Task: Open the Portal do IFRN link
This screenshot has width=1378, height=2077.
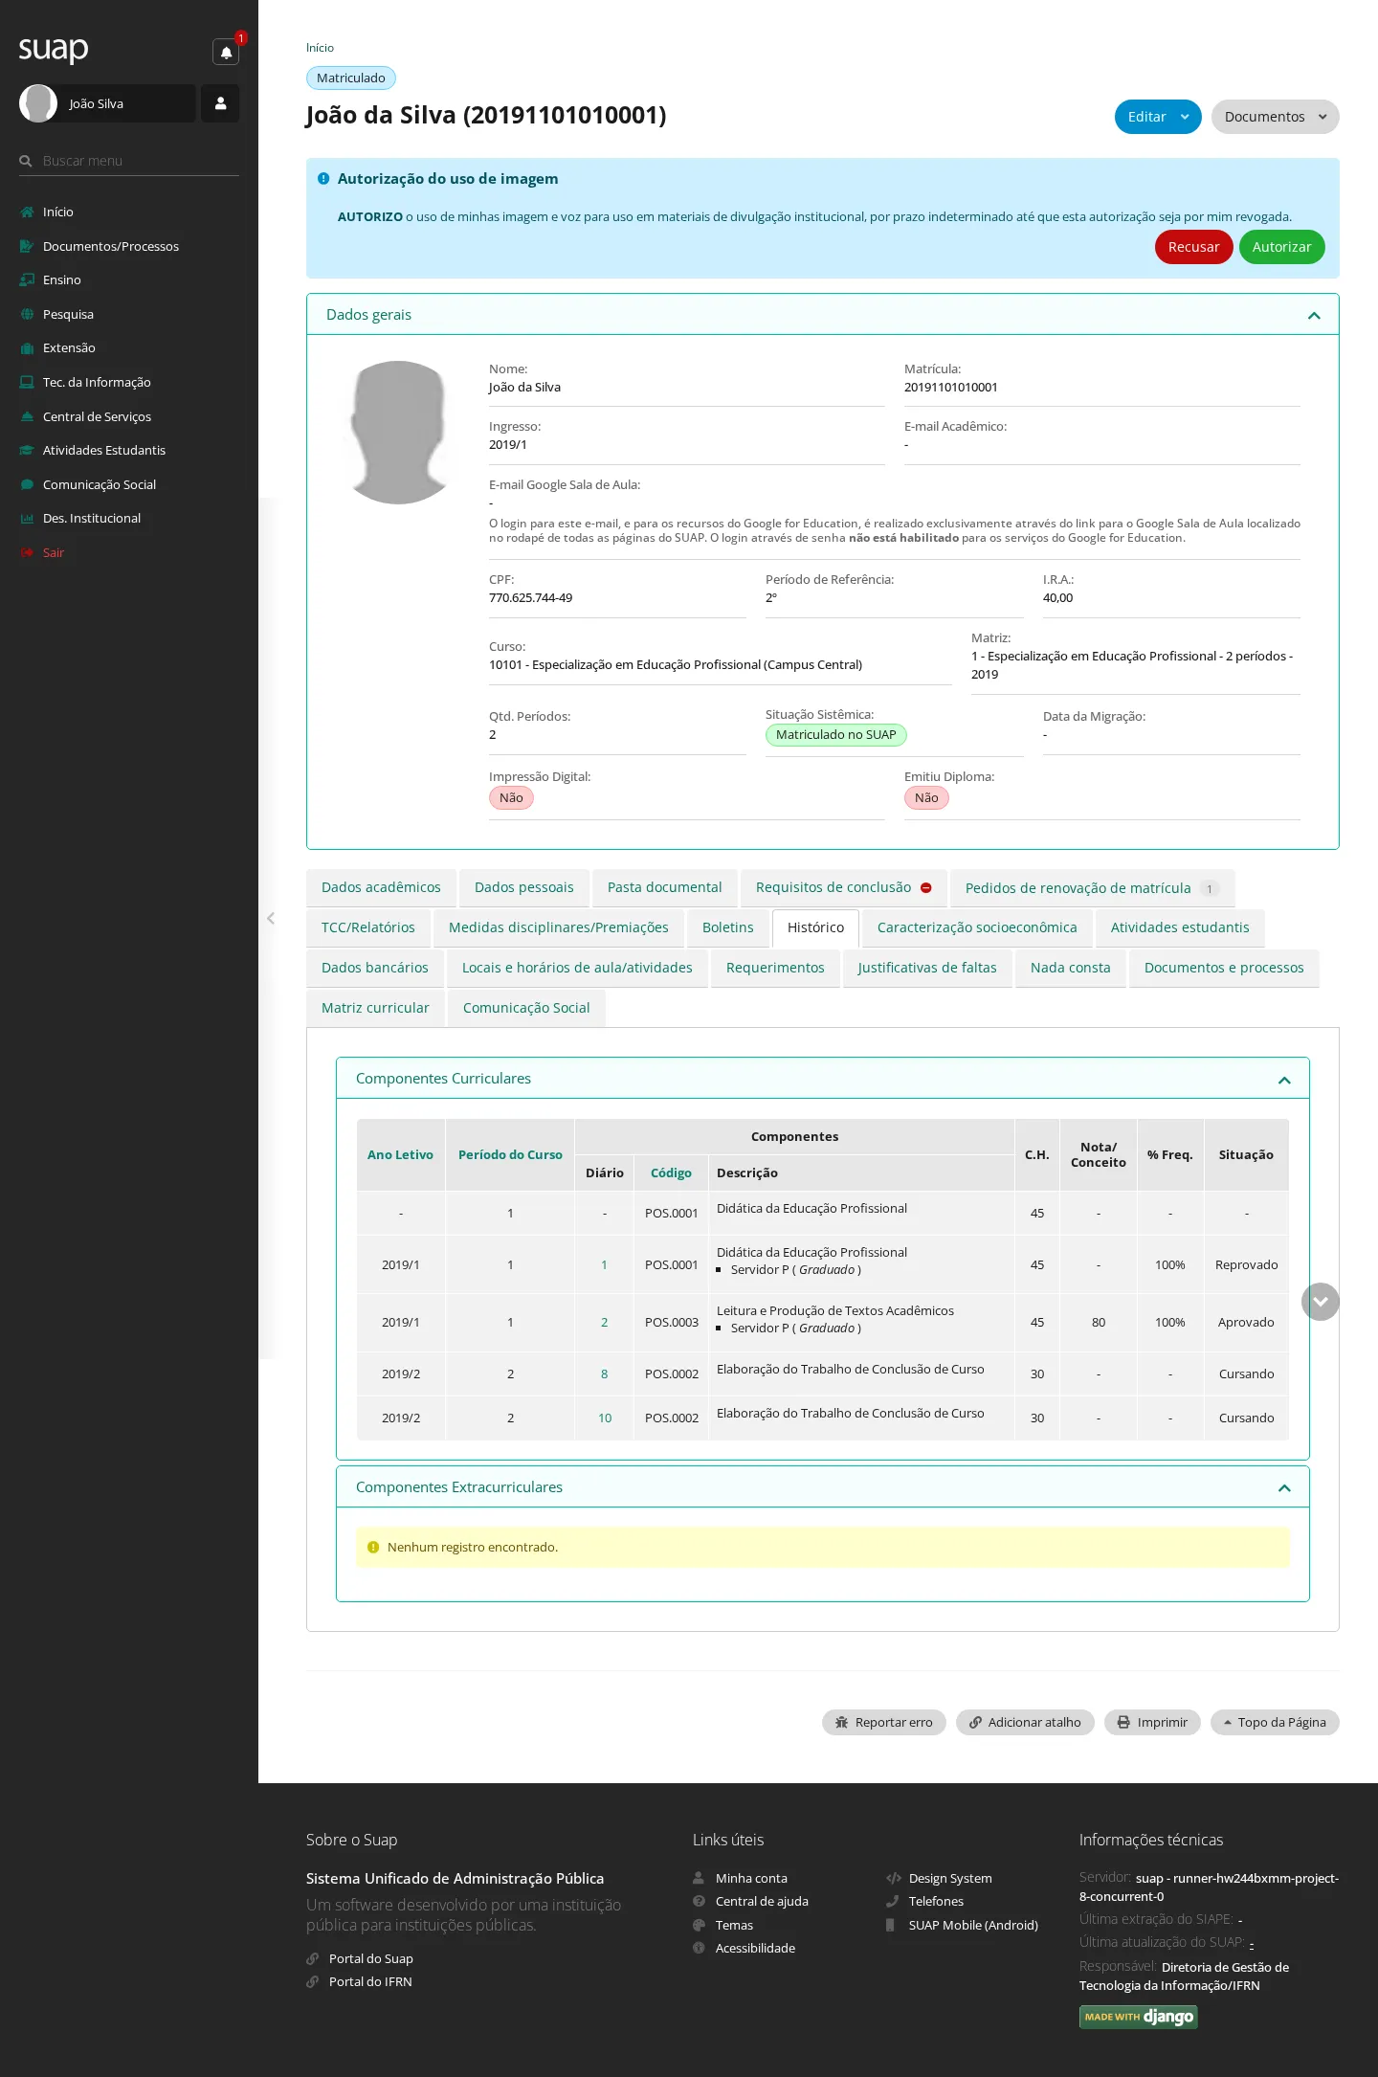Action: click(370, 1981)
